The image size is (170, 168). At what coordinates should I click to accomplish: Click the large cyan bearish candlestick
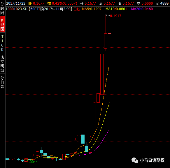coord(83,139)
